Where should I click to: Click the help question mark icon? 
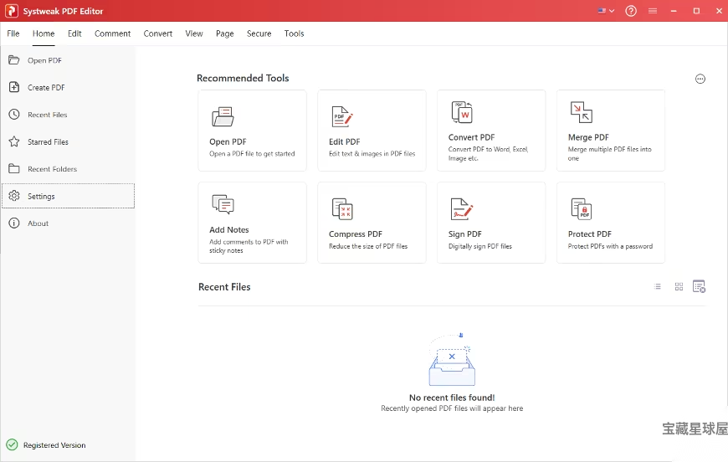631,11
